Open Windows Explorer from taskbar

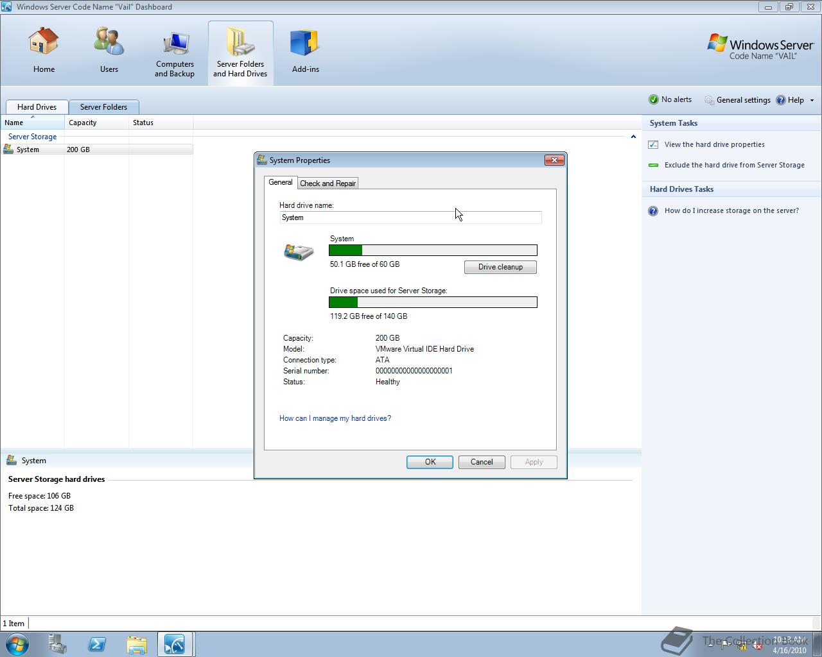[136, 644]
